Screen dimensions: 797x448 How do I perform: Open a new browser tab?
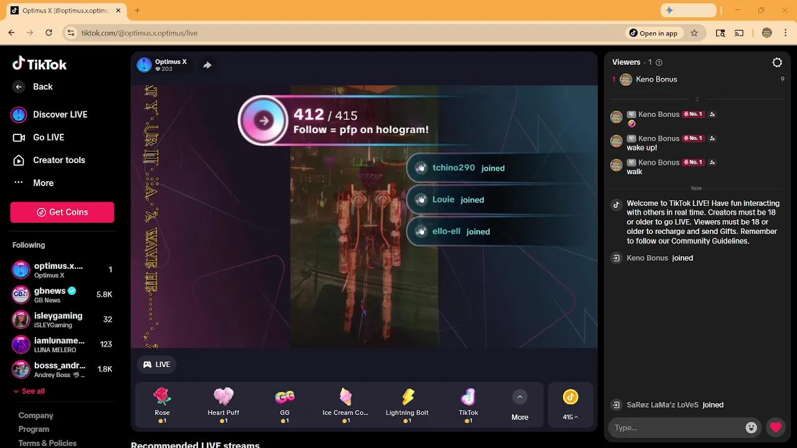(x=137, y=11)
